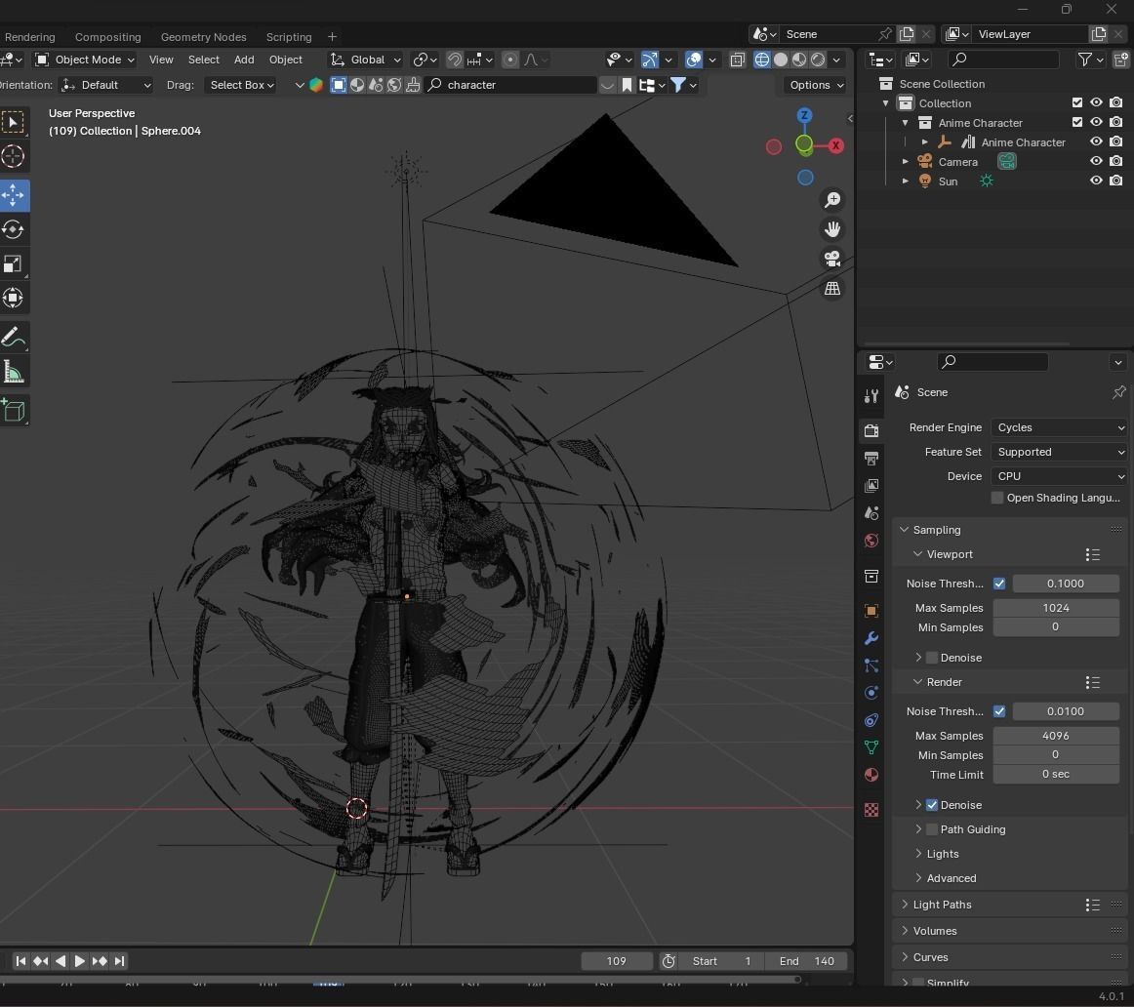Activate the Rotate tool

click(13, 229)
